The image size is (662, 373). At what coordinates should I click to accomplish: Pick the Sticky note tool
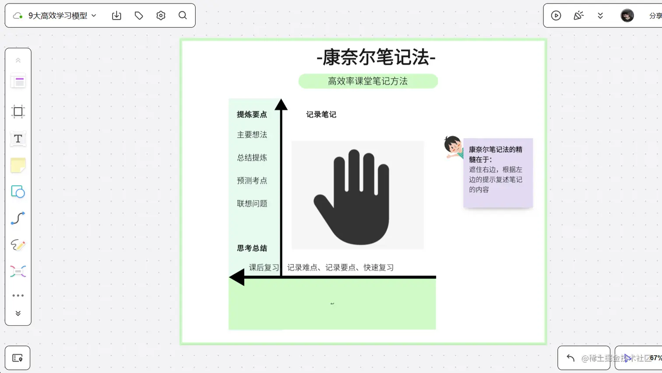click(x=18, y=166)
